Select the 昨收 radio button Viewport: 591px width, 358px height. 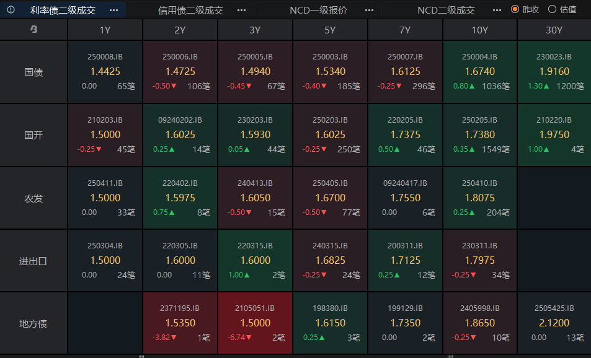(x=515, y=9)
